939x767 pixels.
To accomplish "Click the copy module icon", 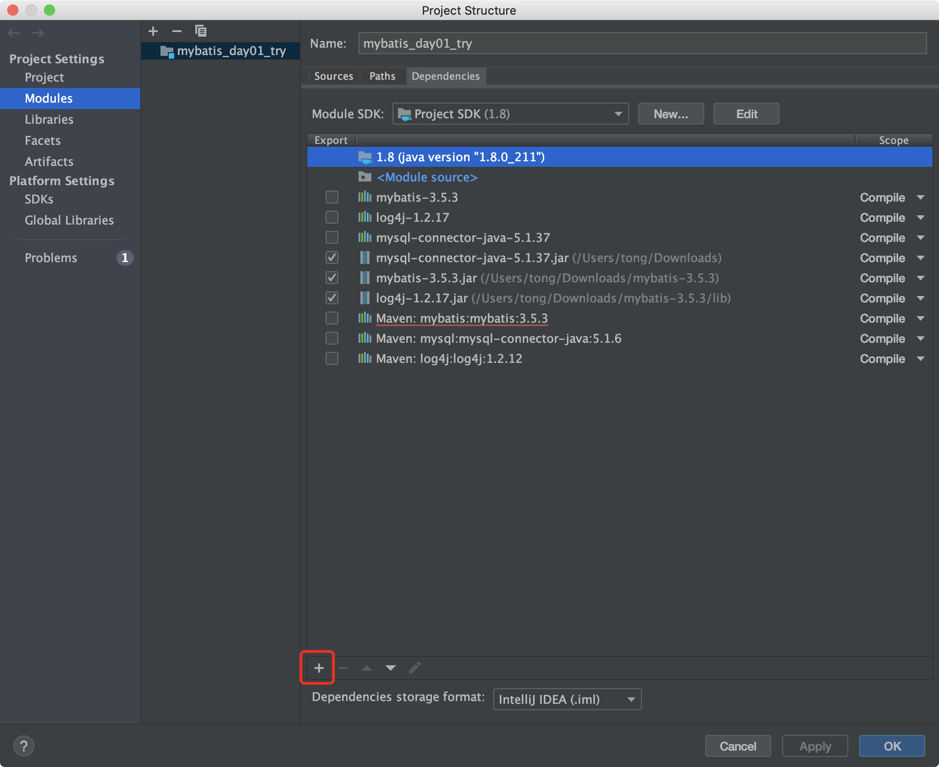I will coord(201,31).
